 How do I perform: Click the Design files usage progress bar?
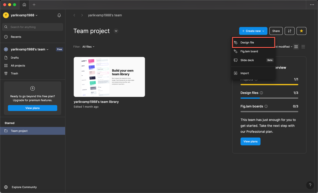pos(269,98)
